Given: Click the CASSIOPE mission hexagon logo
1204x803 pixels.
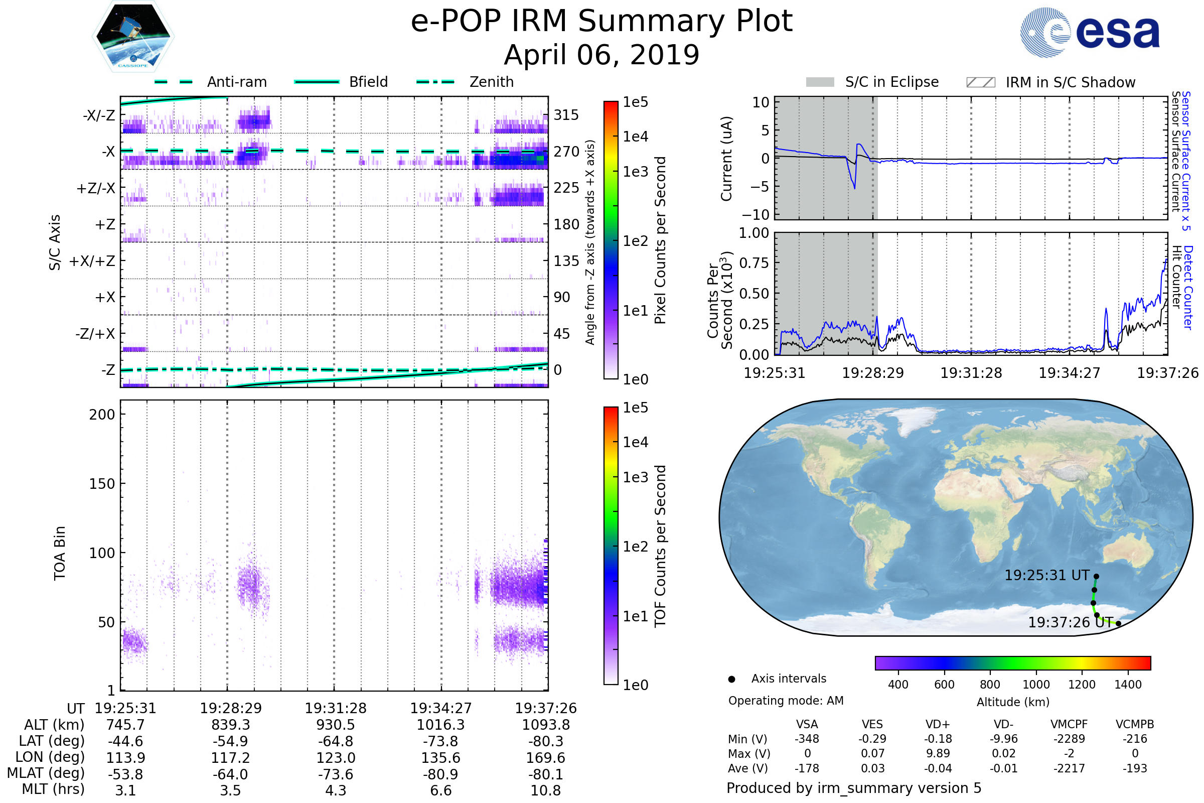Looking at the screenshot, I should [133, 37].
